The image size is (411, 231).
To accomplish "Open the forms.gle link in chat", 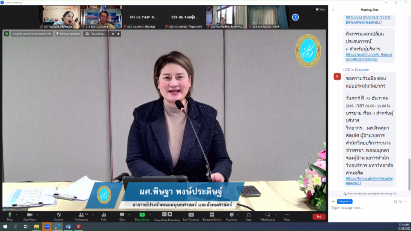I will pos(369,181).
